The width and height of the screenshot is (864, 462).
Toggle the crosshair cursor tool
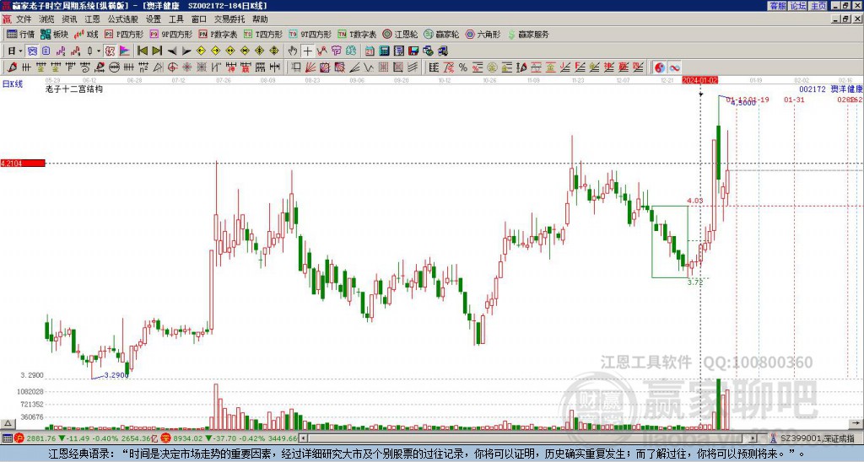[307, 51]
